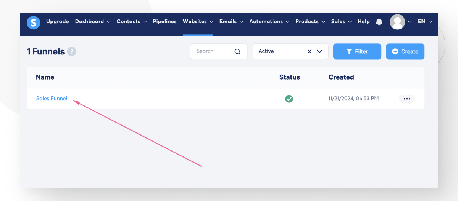The height and width of the screenshot is (201, 458).
Task: Click the user profile avatar
Action: 397,22
